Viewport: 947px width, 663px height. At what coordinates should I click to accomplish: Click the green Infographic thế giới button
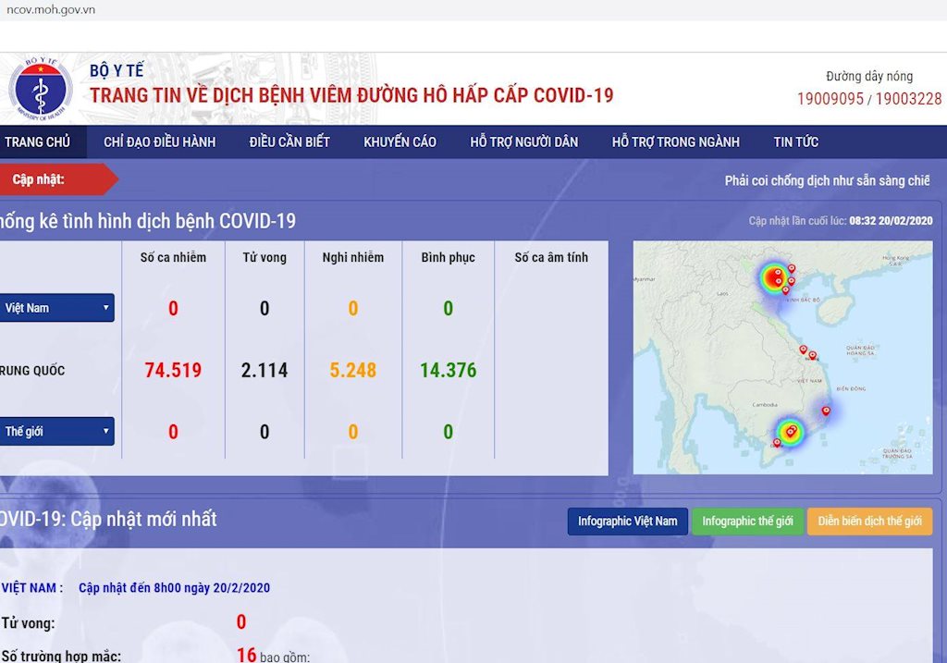coord(747,522)
